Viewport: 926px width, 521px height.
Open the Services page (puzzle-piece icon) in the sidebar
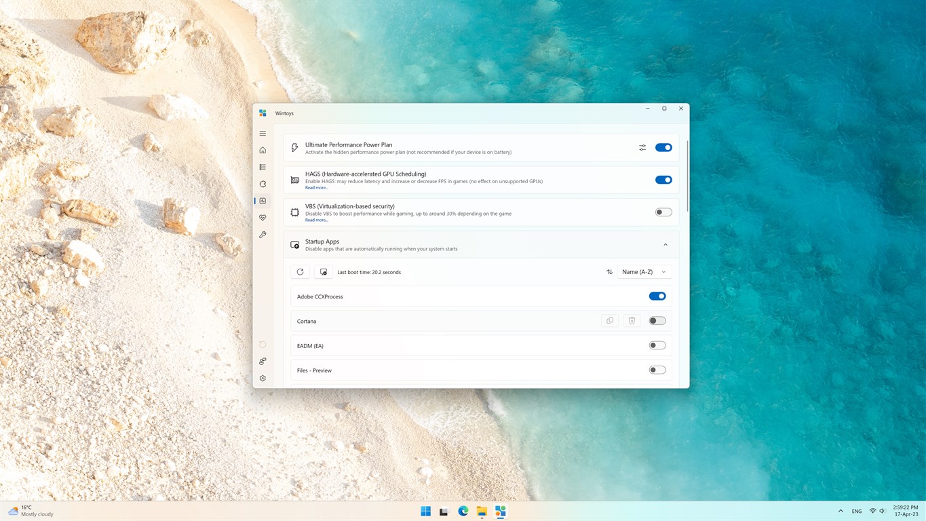263,185
